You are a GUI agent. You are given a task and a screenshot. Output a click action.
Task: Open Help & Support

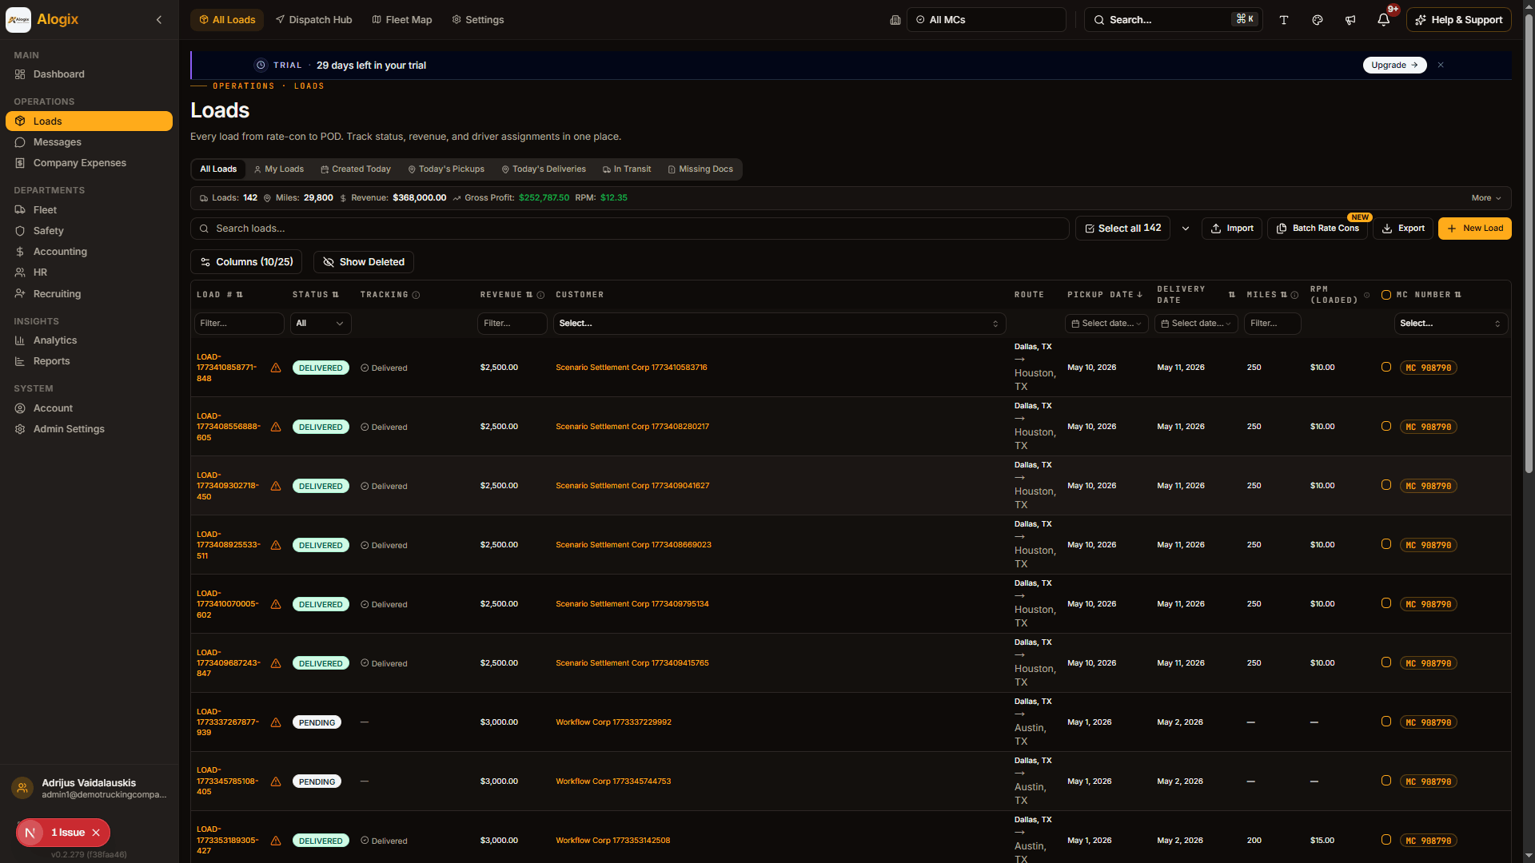pyautogui.click(x=1459, y=20)
